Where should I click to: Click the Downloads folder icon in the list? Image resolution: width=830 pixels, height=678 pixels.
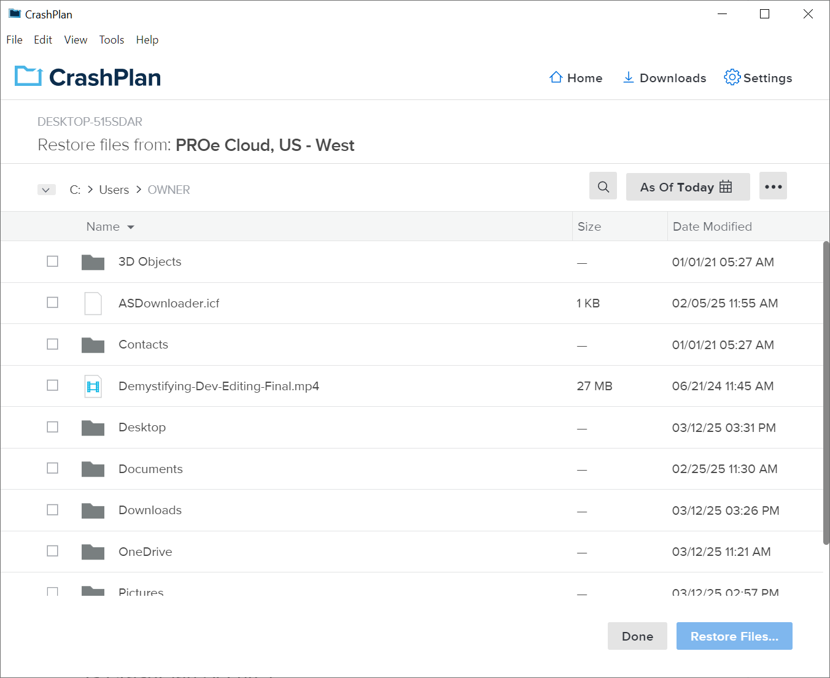pyautogui.click(x=93, y=510)
